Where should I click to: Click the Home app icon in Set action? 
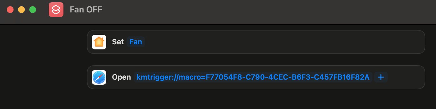[99, 42]
